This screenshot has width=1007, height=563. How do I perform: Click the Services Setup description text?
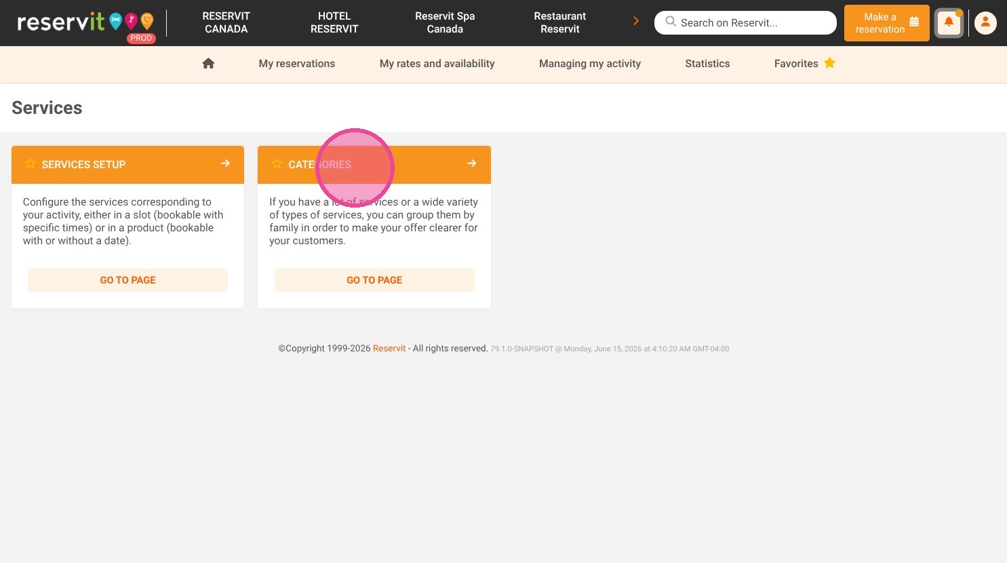(123, 221)
